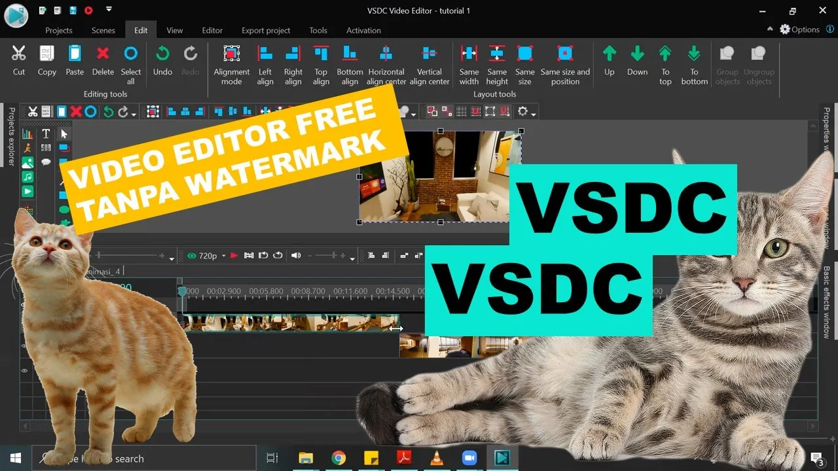The height and width of the screenshot is (471, 838).
Task: Move object Up one layer
Action: click(610, 60)
